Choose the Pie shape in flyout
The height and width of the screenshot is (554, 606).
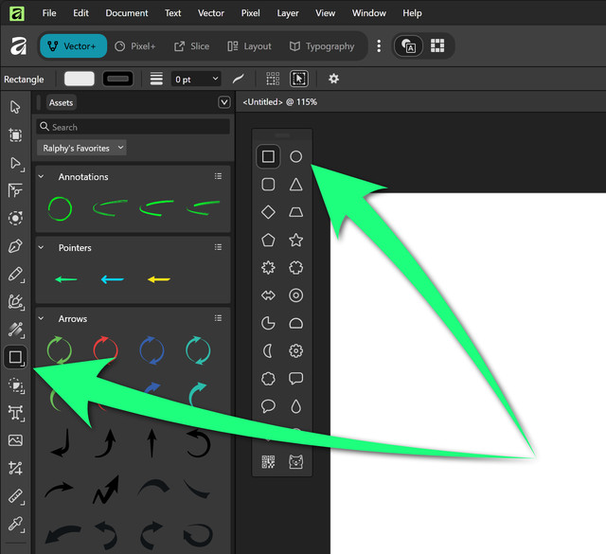pos(268,323)
